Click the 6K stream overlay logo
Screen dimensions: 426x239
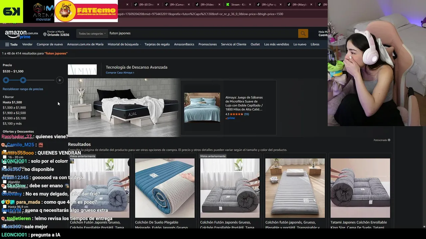(11, 12)
